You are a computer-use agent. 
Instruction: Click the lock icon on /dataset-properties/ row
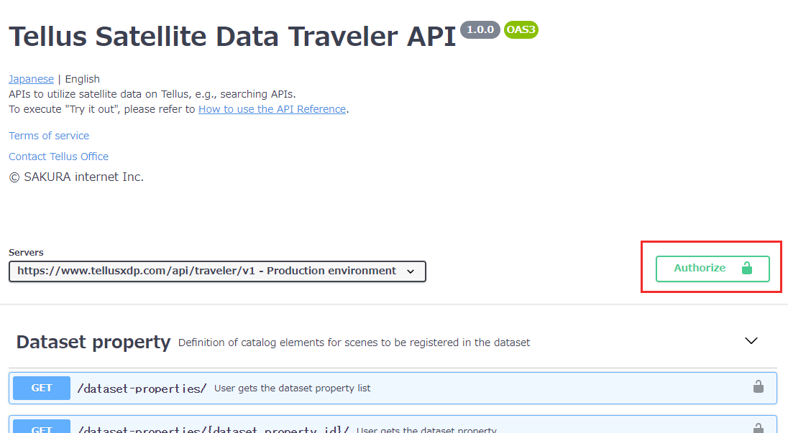pos(759,386)
